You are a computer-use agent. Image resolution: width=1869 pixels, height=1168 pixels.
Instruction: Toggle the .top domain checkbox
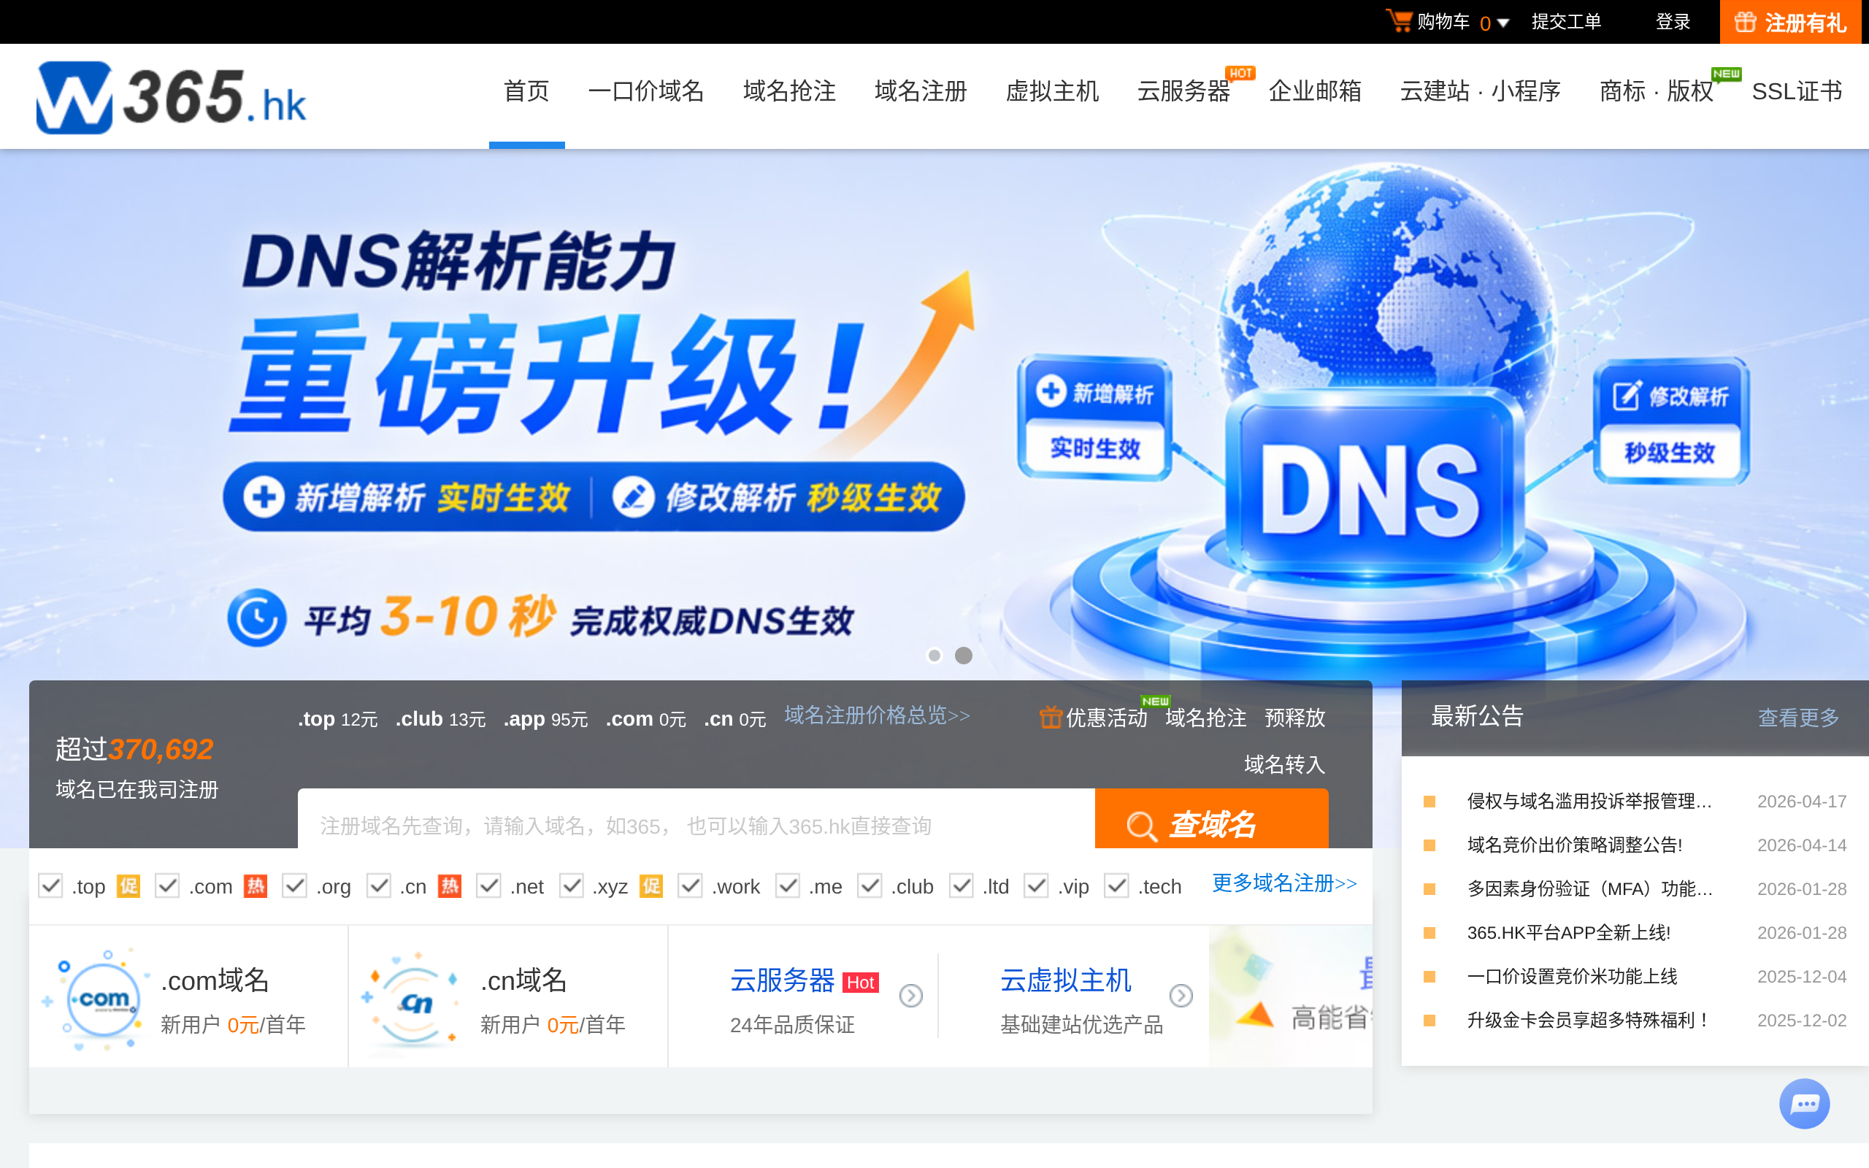click(x=50, y=886)
